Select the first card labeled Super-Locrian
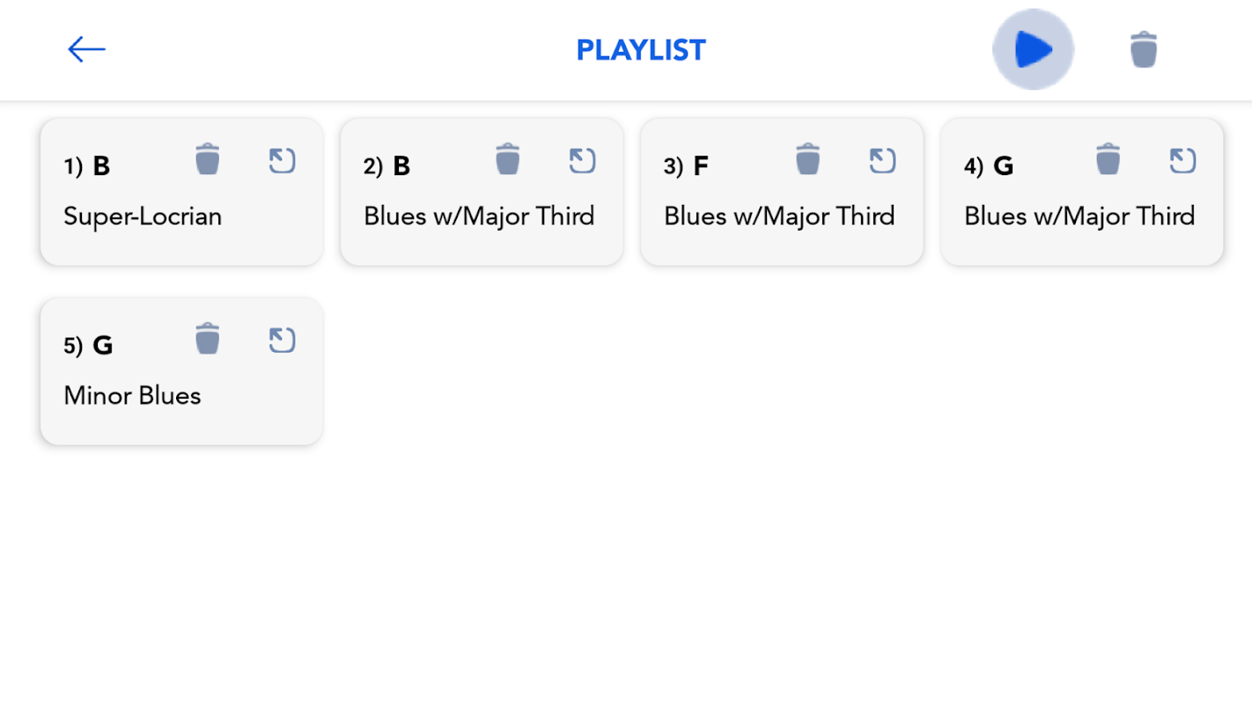Screen dimensions: 1252x704 [143, 216]
